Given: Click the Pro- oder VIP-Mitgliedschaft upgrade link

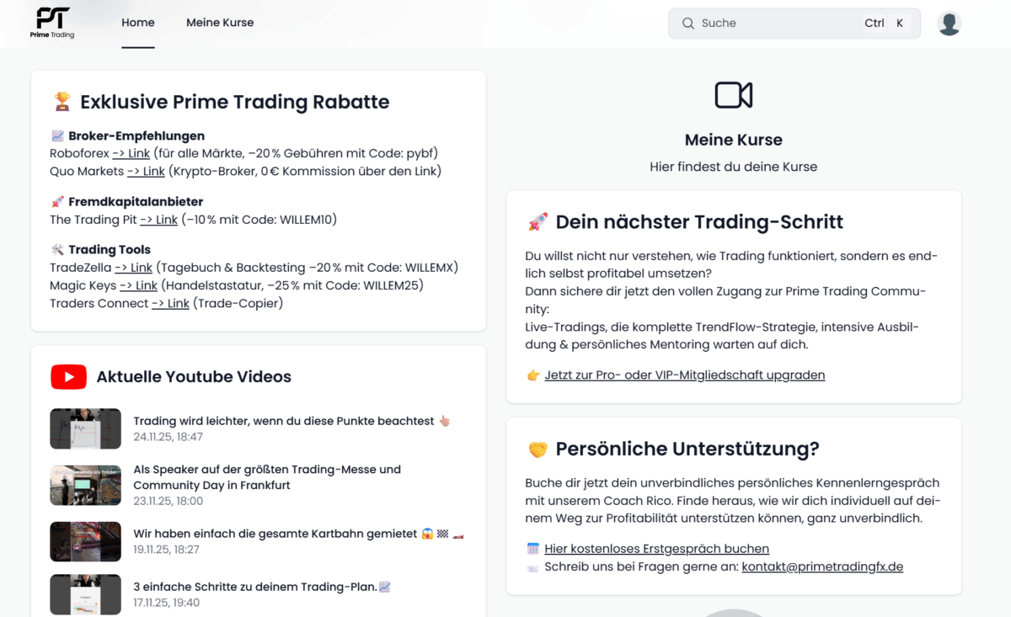Looking at the screenshot, I should [684, 375].
